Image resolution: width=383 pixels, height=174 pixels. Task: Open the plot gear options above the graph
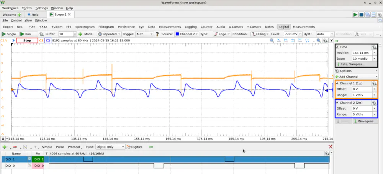(325, 41)
